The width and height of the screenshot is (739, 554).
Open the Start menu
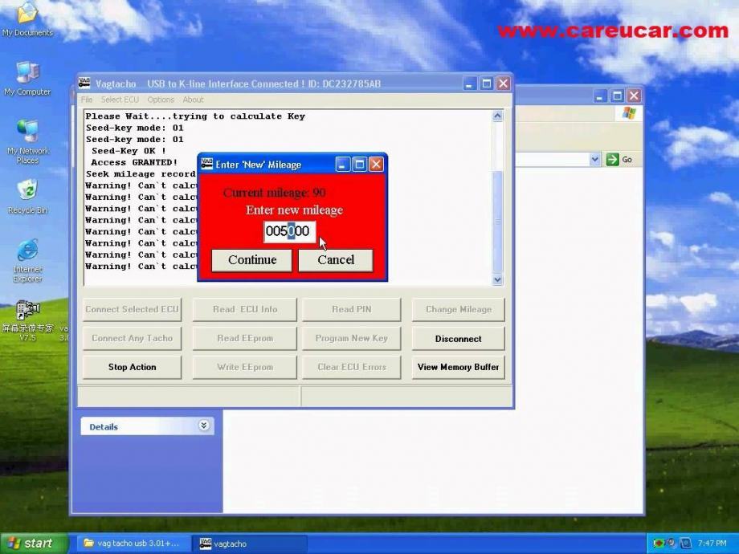point(34,544)
